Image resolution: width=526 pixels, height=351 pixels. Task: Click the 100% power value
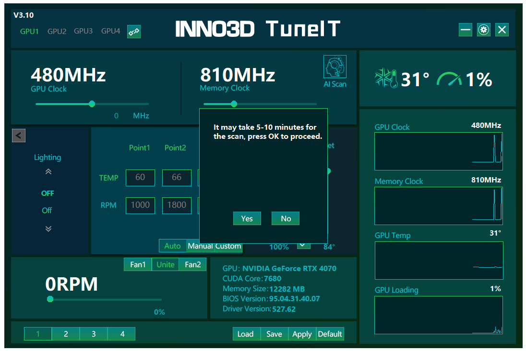pyautogui.click(x=279, y=247)
